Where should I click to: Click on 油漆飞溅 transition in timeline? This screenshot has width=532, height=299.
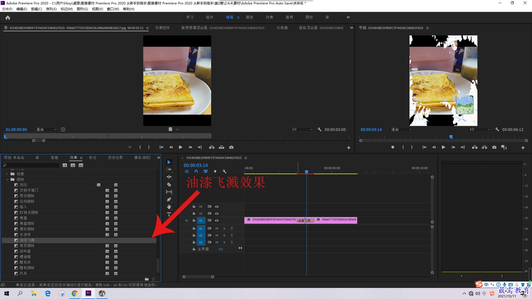pyautogui.click(x=305, y=220)
